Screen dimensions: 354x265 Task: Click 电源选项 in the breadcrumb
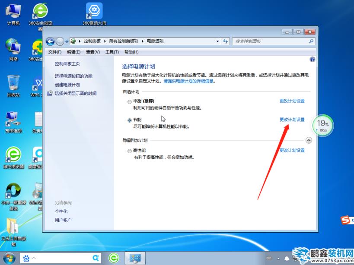coord(155,41)
